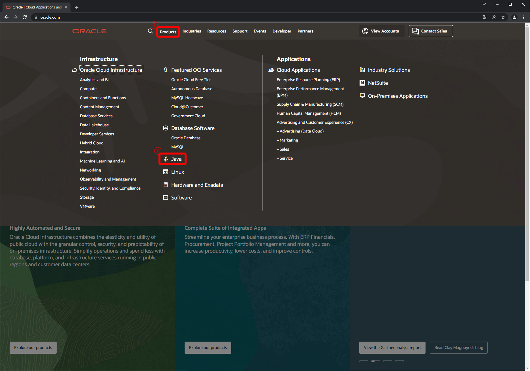Open Security, Identity, and Compliance link
The height and width of the screenshot is (371, 530).
(x=110, y=188)
